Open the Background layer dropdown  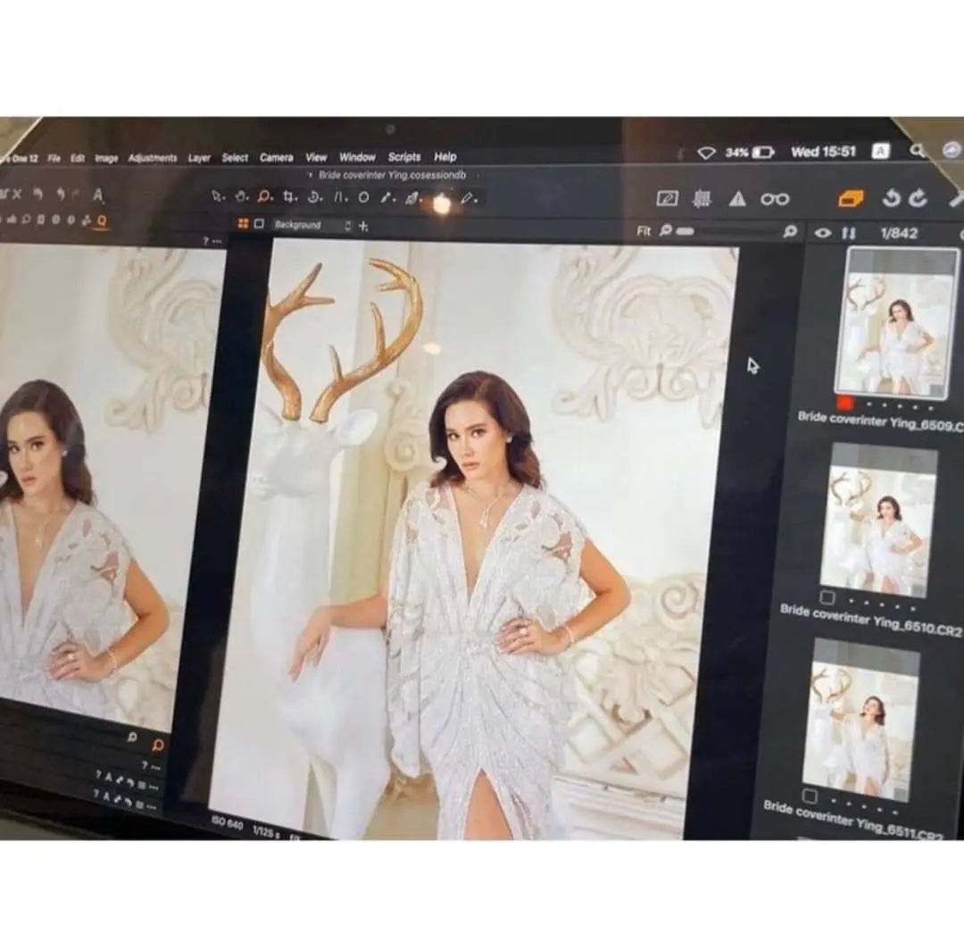312,225
